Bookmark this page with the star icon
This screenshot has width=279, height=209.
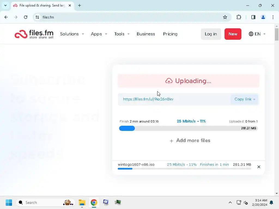tap(225, 17)
